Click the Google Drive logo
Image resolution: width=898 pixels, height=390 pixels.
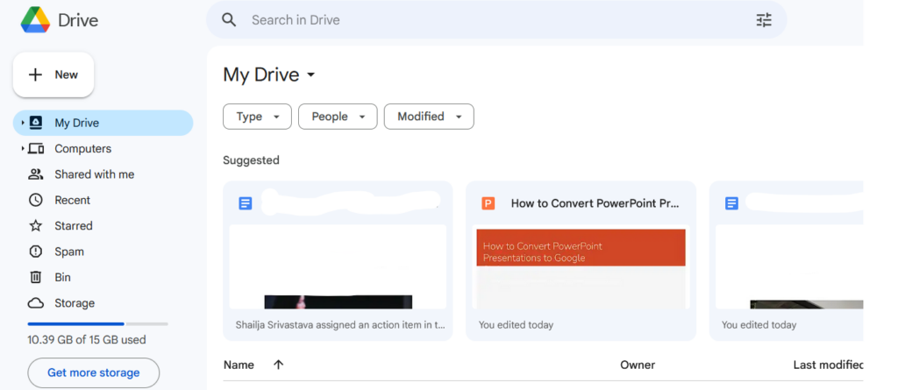click(x=35, y=19)
